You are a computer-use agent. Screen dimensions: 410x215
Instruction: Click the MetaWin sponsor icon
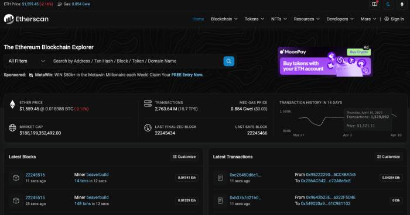pos(31,75)
